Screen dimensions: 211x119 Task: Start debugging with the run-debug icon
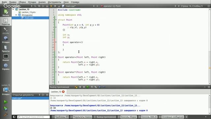pos(6,108)
